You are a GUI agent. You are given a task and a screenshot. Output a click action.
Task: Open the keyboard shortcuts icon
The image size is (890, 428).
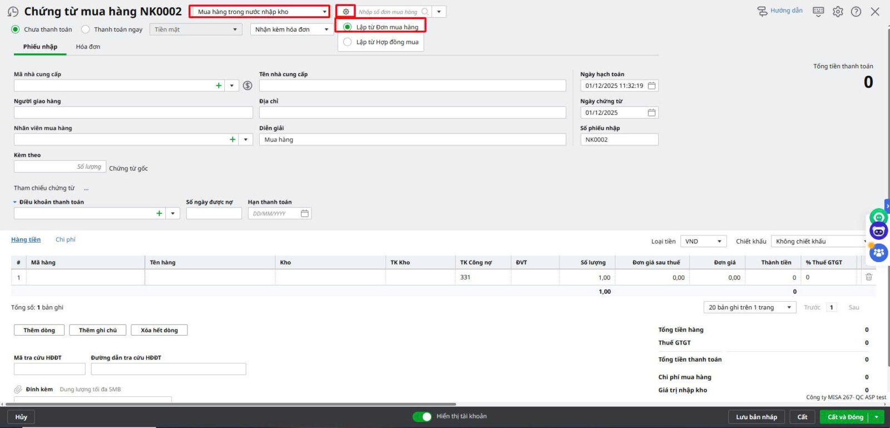pos(818,12)
